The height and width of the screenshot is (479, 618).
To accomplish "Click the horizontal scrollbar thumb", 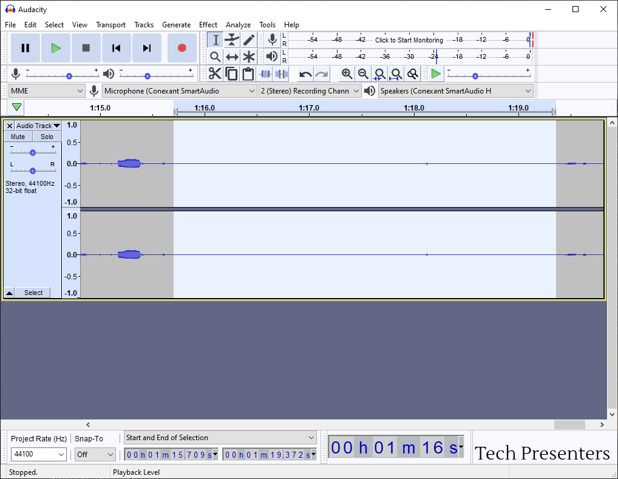I will click(569, 424).
